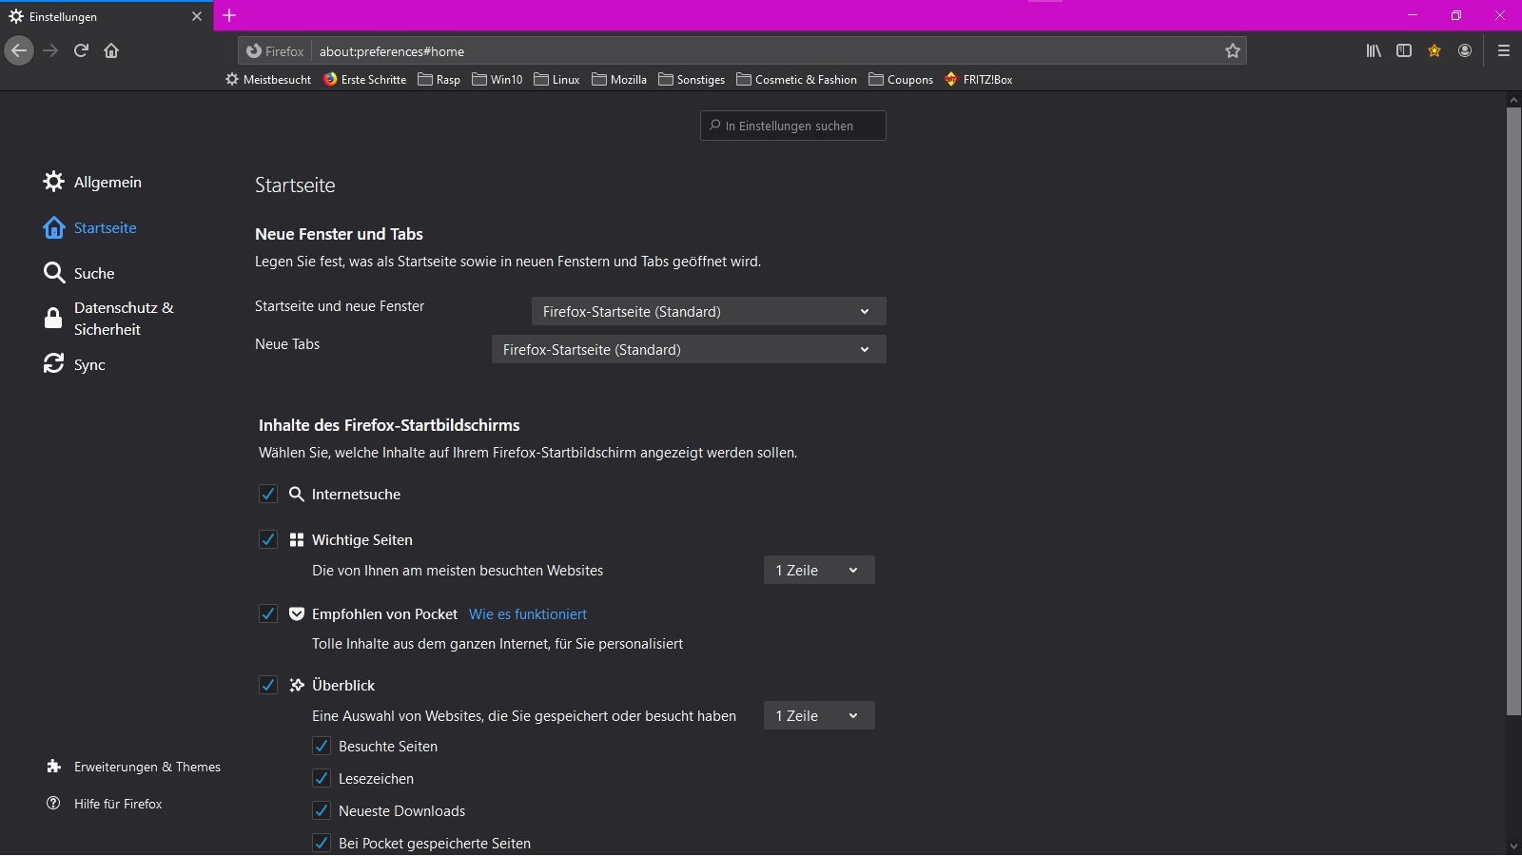The height and width of the screenshot is (856, 1522).
Task: Go back using the back arrow
Action: click(19, 50)
